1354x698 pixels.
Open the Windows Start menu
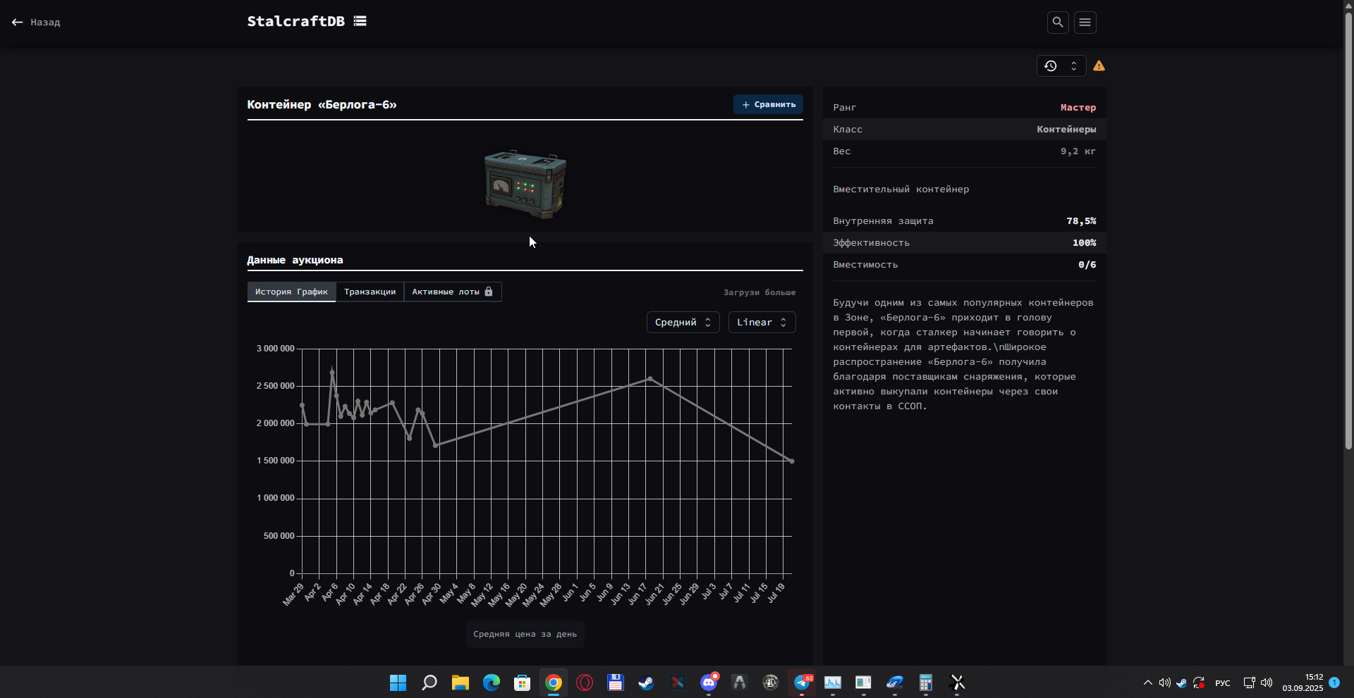tap(398, 683)
